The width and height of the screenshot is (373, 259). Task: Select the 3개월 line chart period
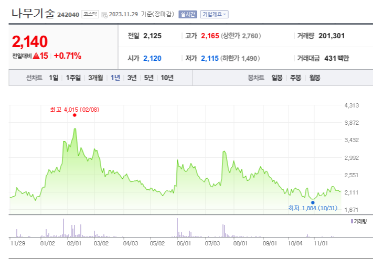[95, 78]
